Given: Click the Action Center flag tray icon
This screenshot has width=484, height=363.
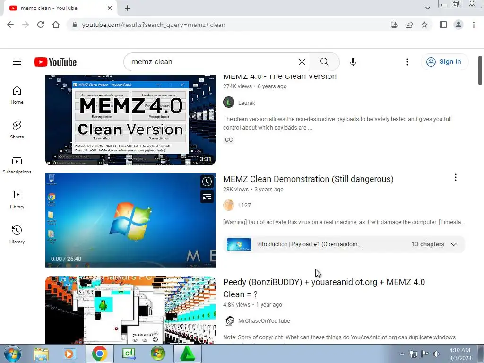Looking at the screenshot, I should 425,354.
